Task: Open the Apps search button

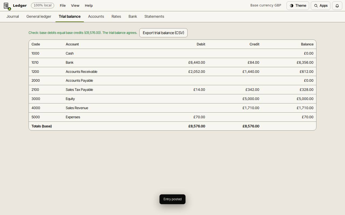Action: click(x=321, y=6)
